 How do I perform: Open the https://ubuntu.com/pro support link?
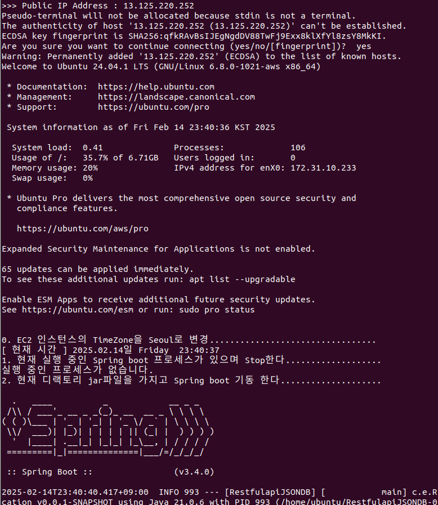point(153,107)
